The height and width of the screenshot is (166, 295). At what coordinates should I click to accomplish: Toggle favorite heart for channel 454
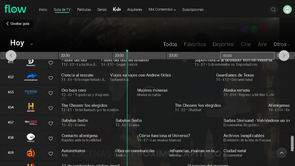click(x=51, y=108)
